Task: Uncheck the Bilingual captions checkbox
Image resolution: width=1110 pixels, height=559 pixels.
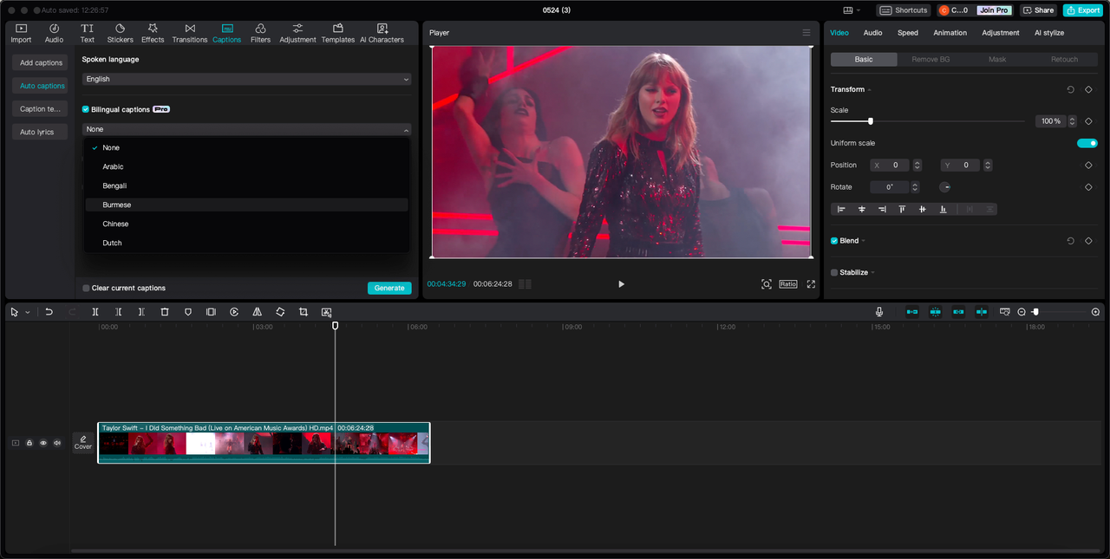Action: 86,109
